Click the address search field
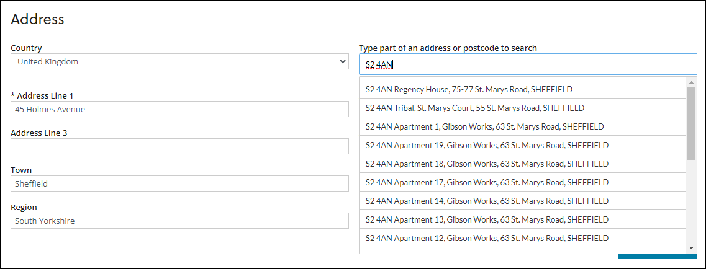 (528, 64)
